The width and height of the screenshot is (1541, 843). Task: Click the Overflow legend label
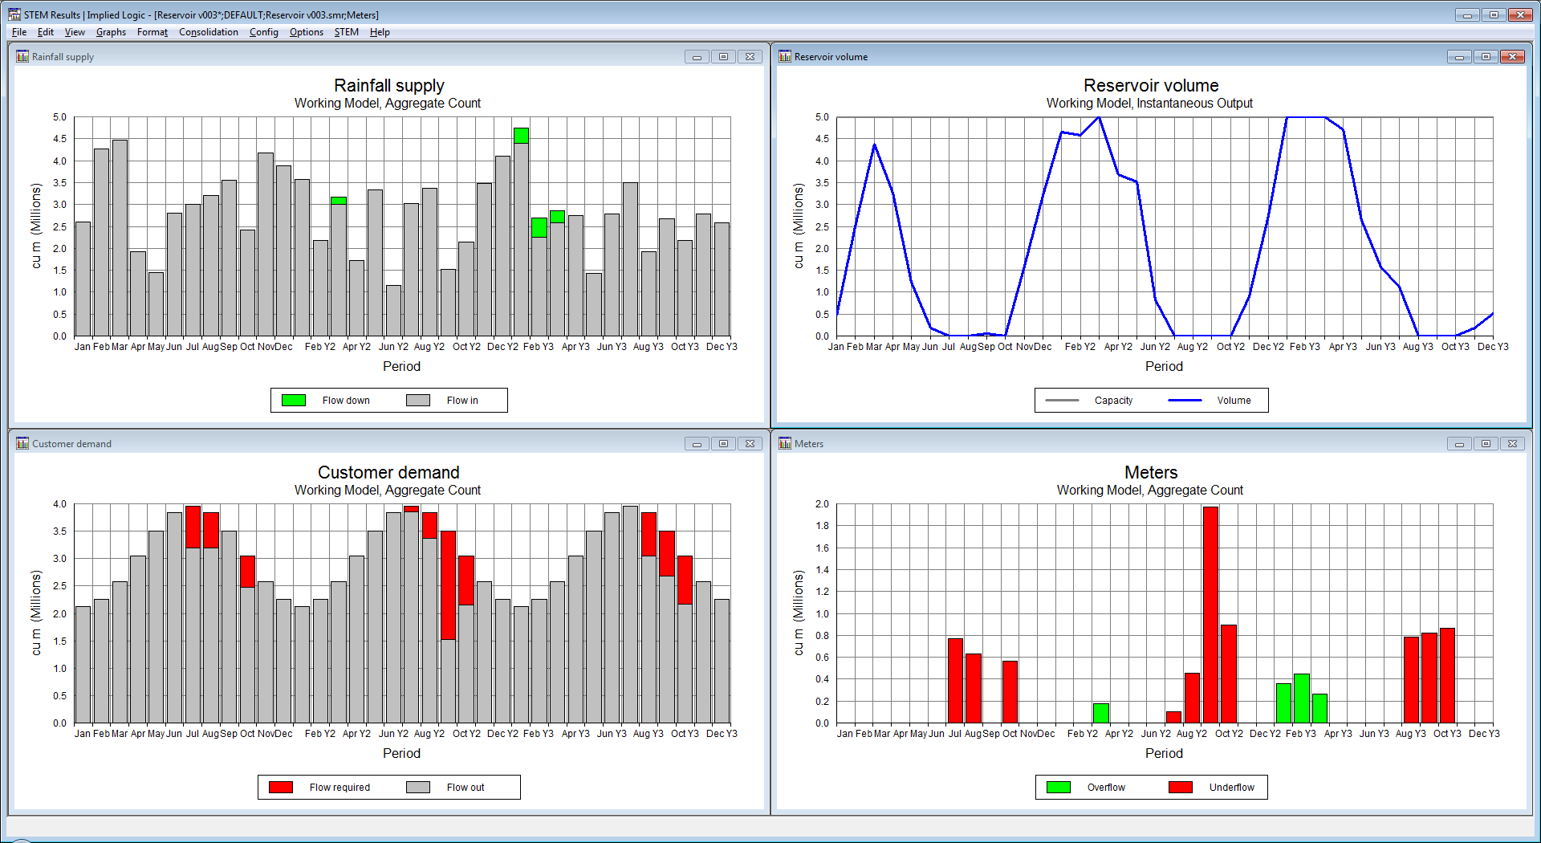[x=1106, y=788]
